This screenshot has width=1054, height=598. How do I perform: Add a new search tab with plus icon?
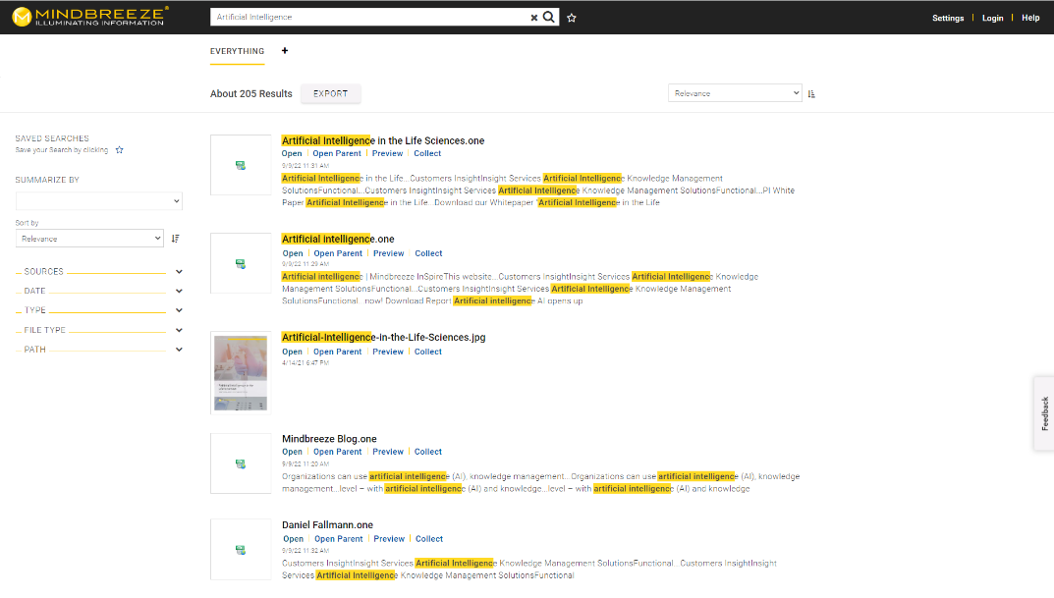(284, 50)
